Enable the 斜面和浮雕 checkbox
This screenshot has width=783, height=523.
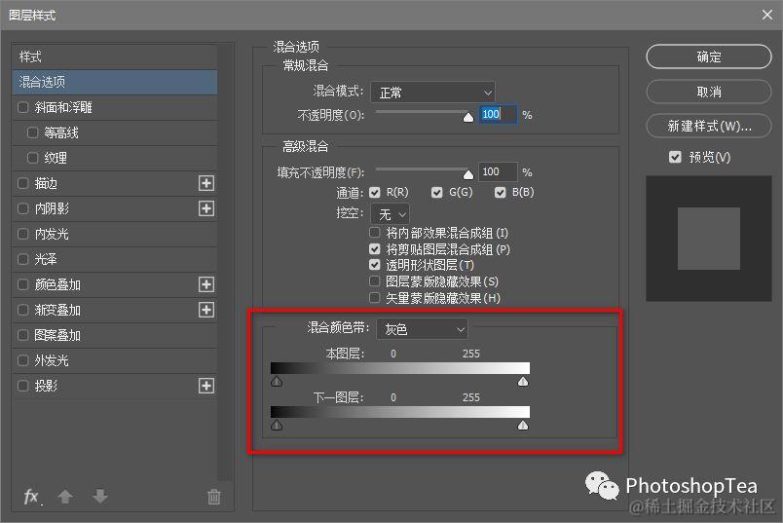(x=23, y=107)
